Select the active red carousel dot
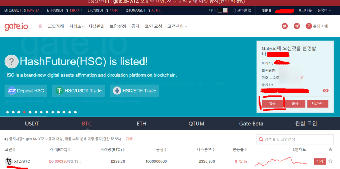Image resolution: width=340 pixels, height=169 pixels. coord(24,112)
